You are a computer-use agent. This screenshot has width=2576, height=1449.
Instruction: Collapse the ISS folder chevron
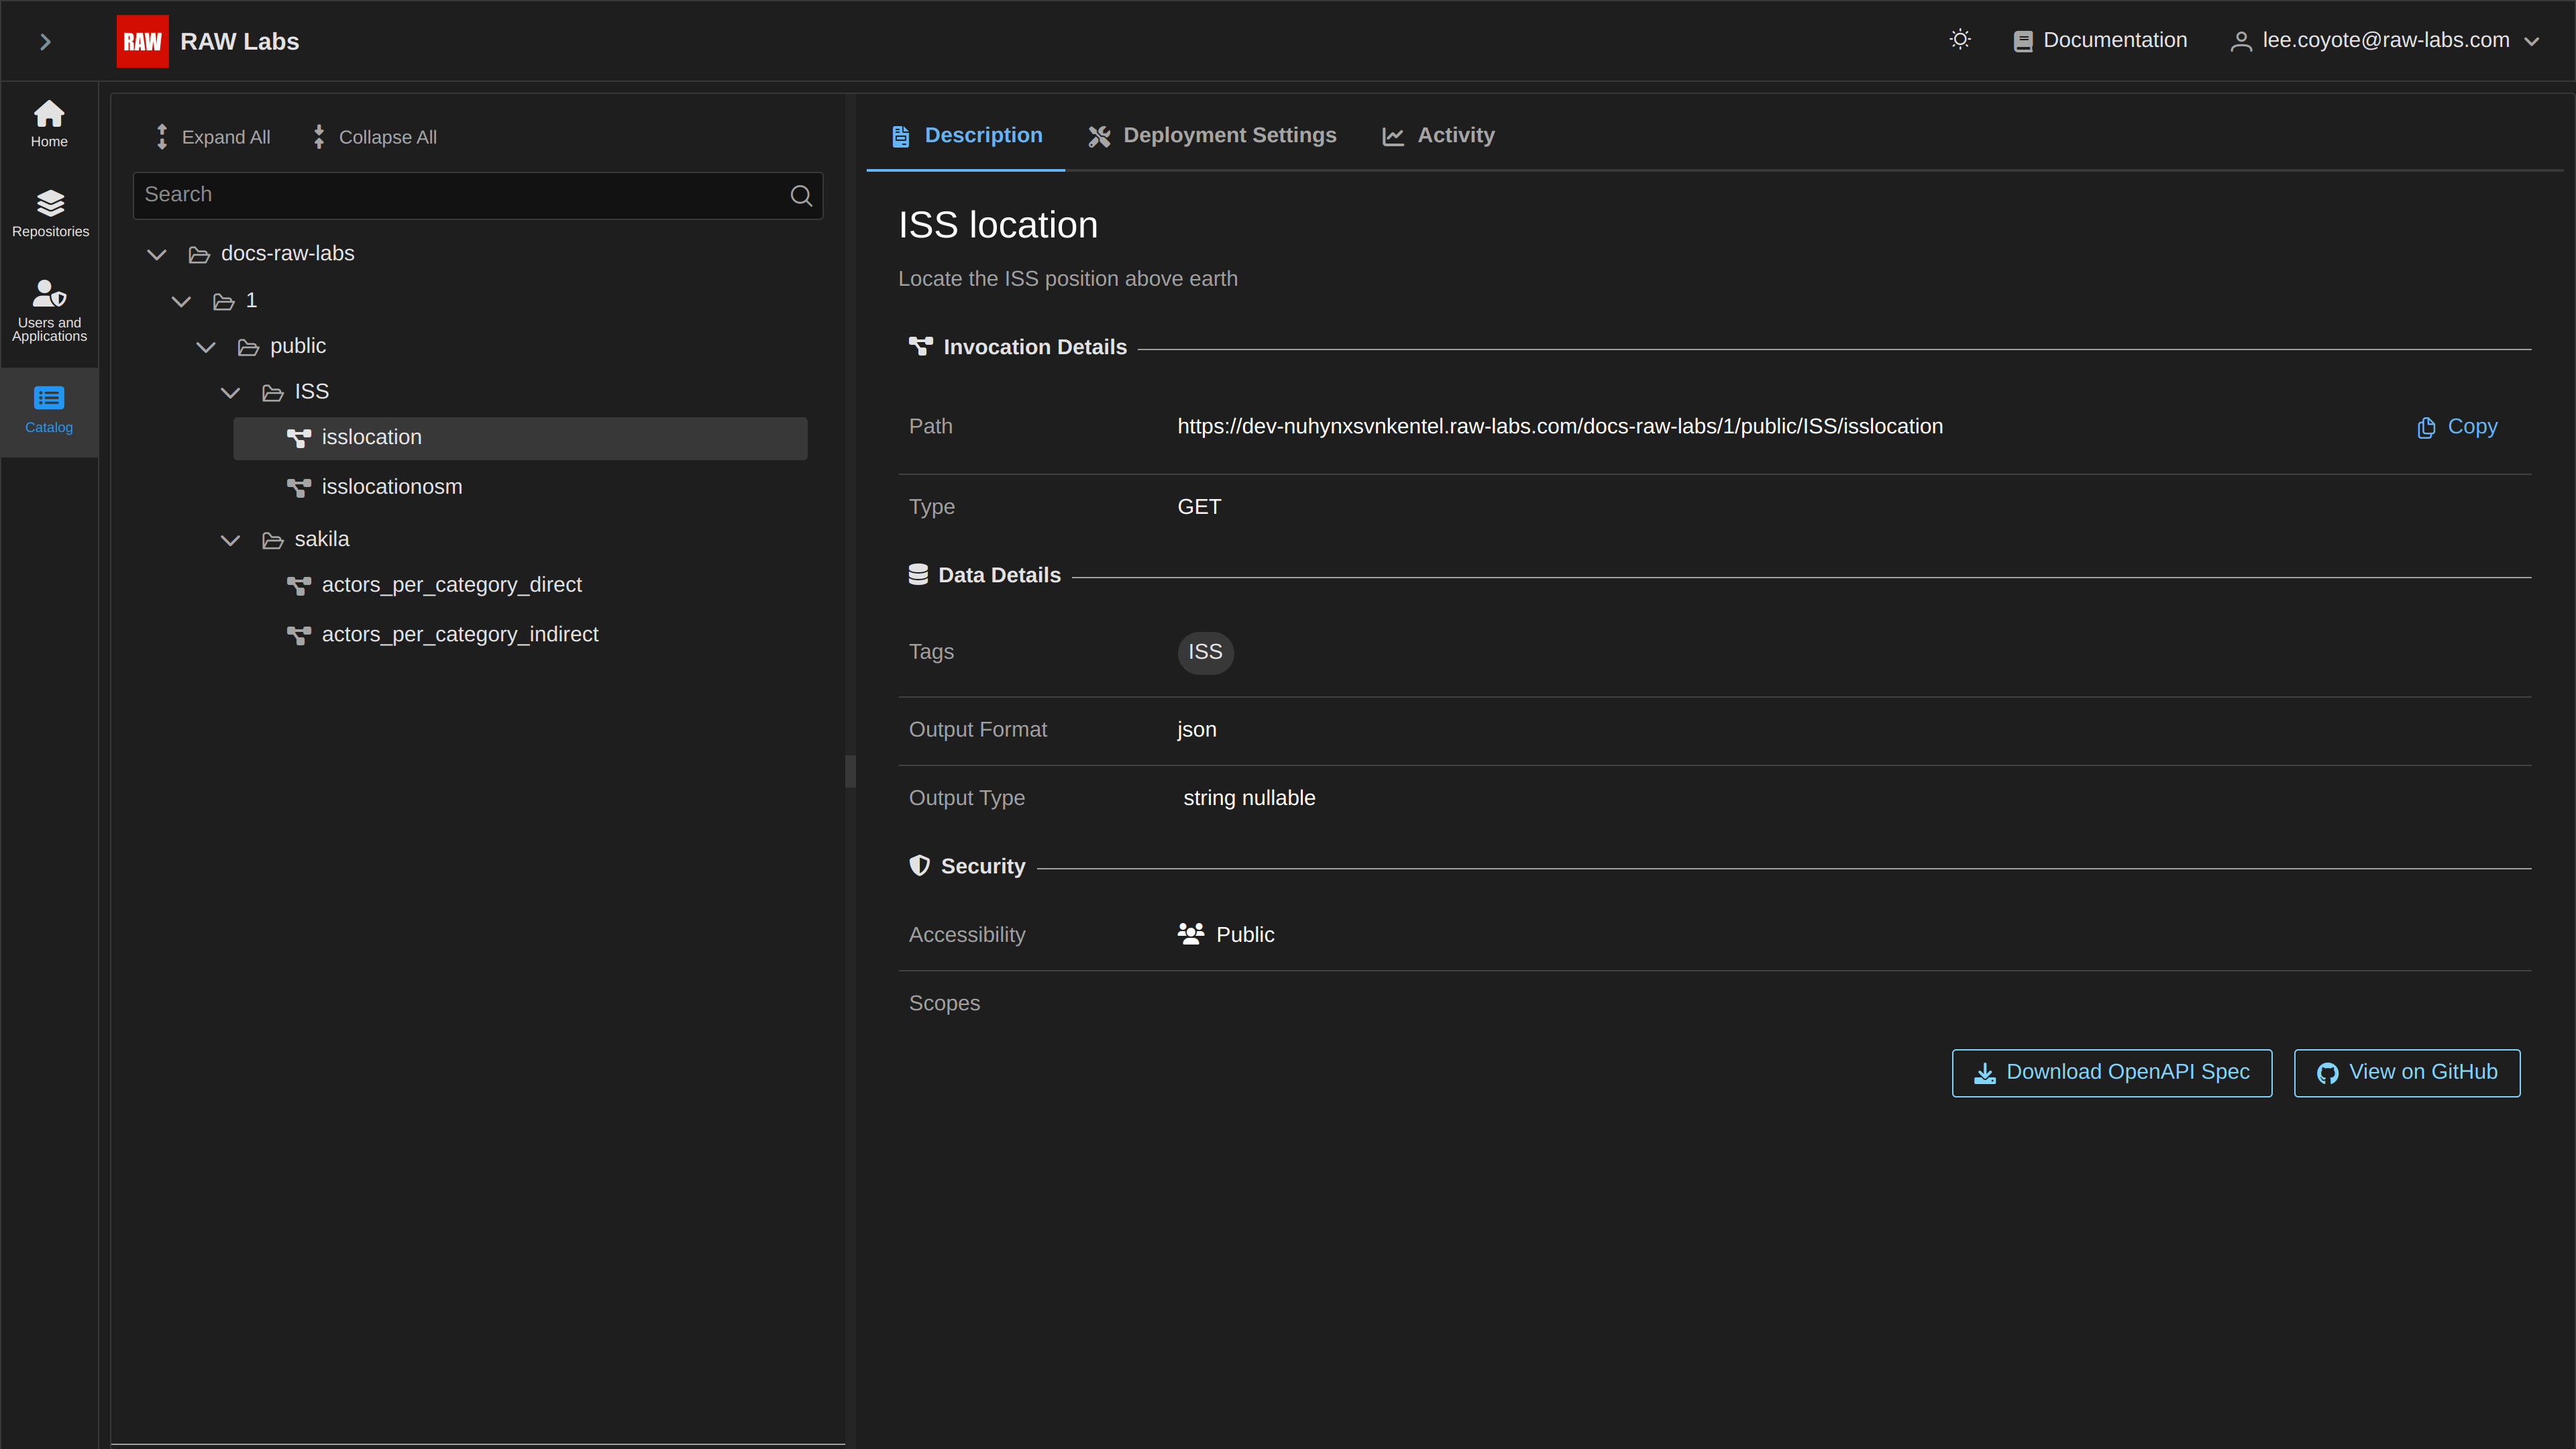[x=230, y=393]
